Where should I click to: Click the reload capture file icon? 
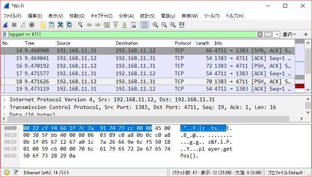69,25
